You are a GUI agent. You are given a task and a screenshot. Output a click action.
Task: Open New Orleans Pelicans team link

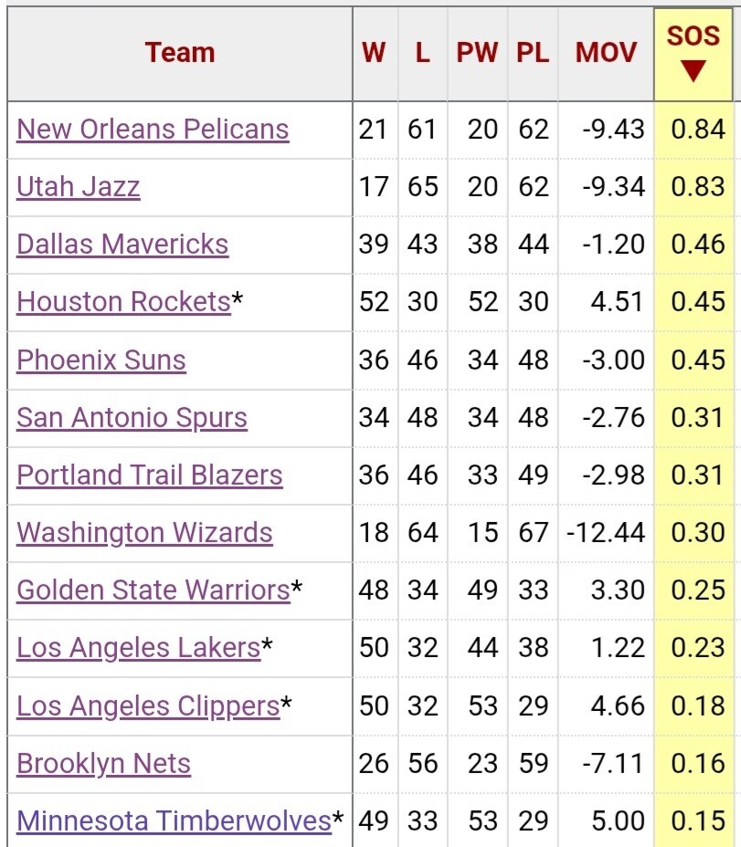point(153,130)
